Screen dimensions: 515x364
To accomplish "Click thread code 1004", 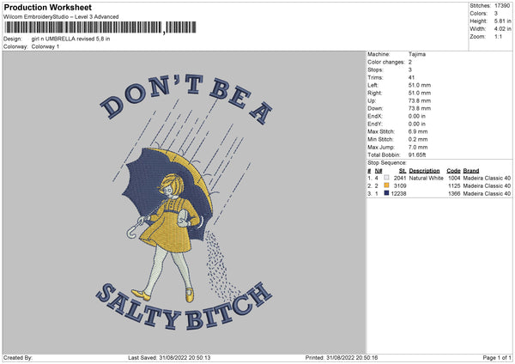I will [454, 178].
